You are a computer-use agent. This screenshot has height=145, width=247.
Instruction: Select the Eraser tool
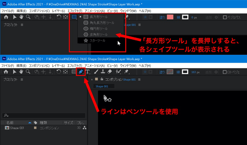tap(110, 72)
